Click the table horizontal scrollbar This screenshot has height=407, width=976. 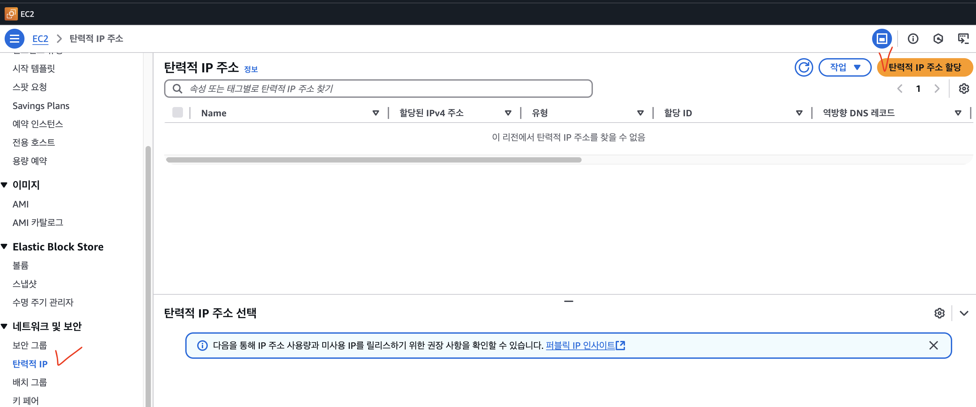374,160
